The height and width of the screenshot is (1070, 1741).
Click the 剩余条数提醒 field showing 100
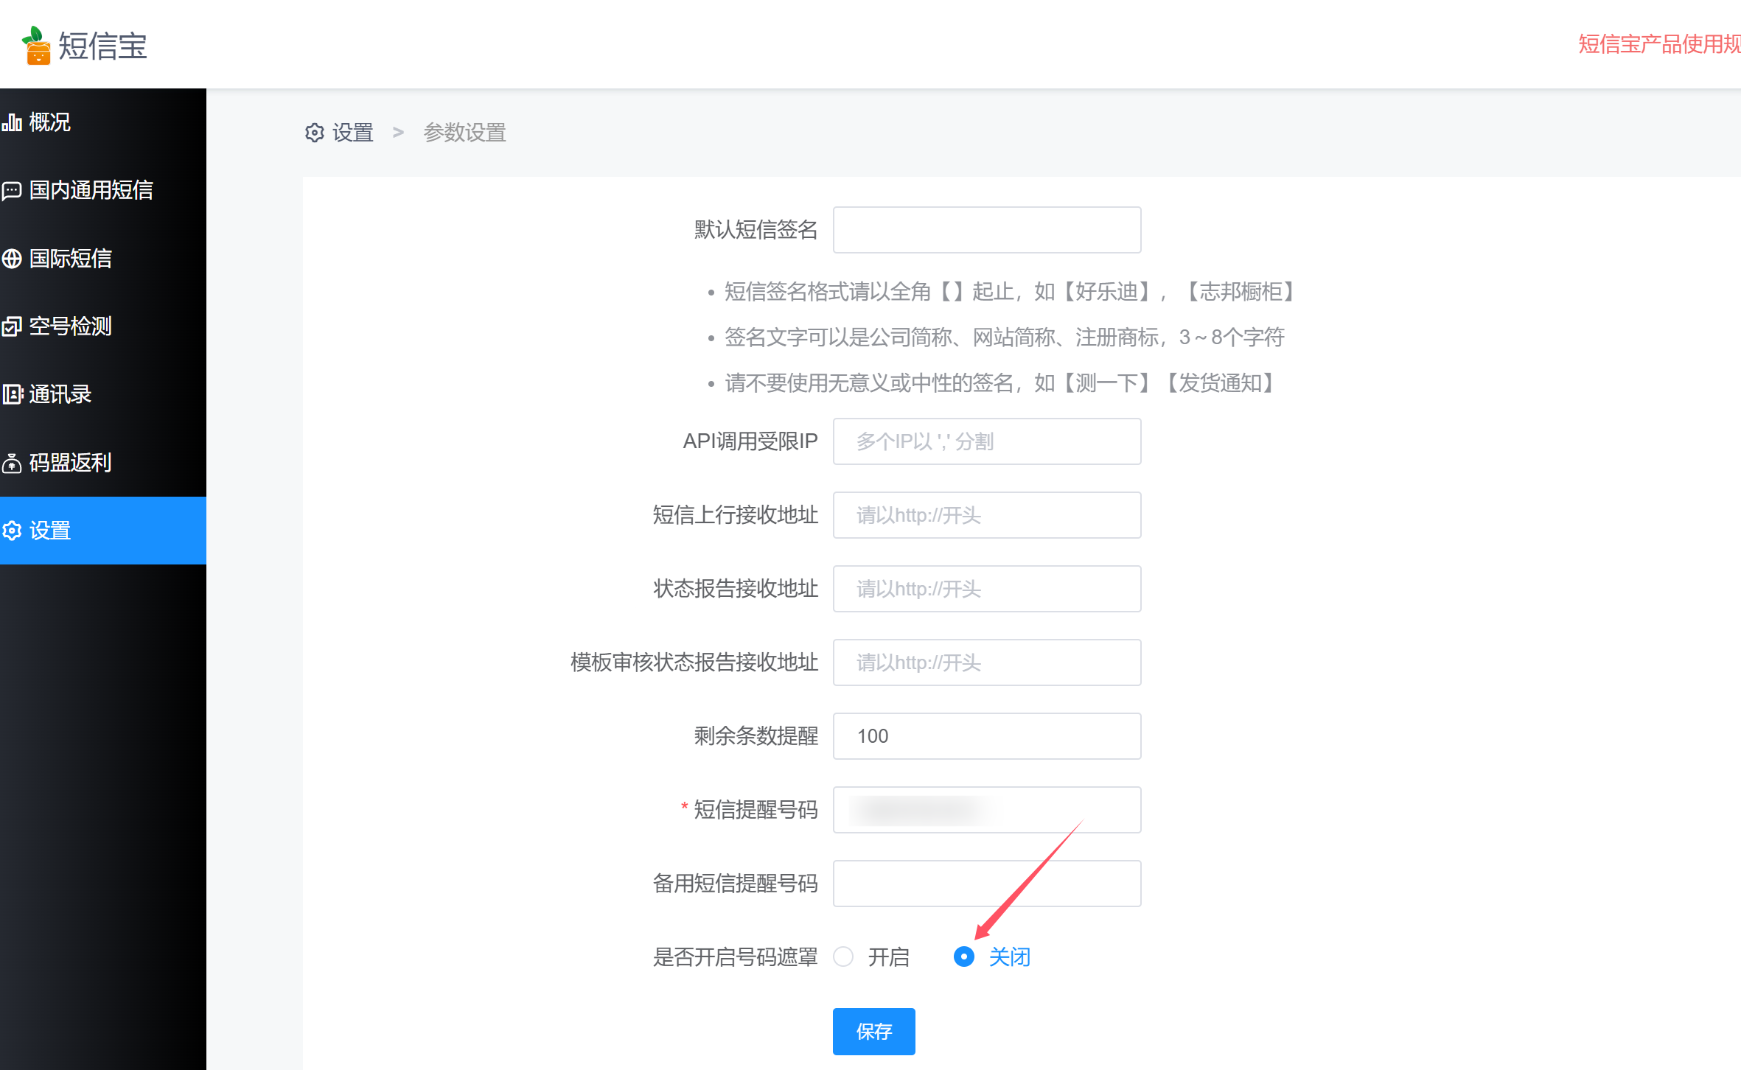(x=986, y=736)
